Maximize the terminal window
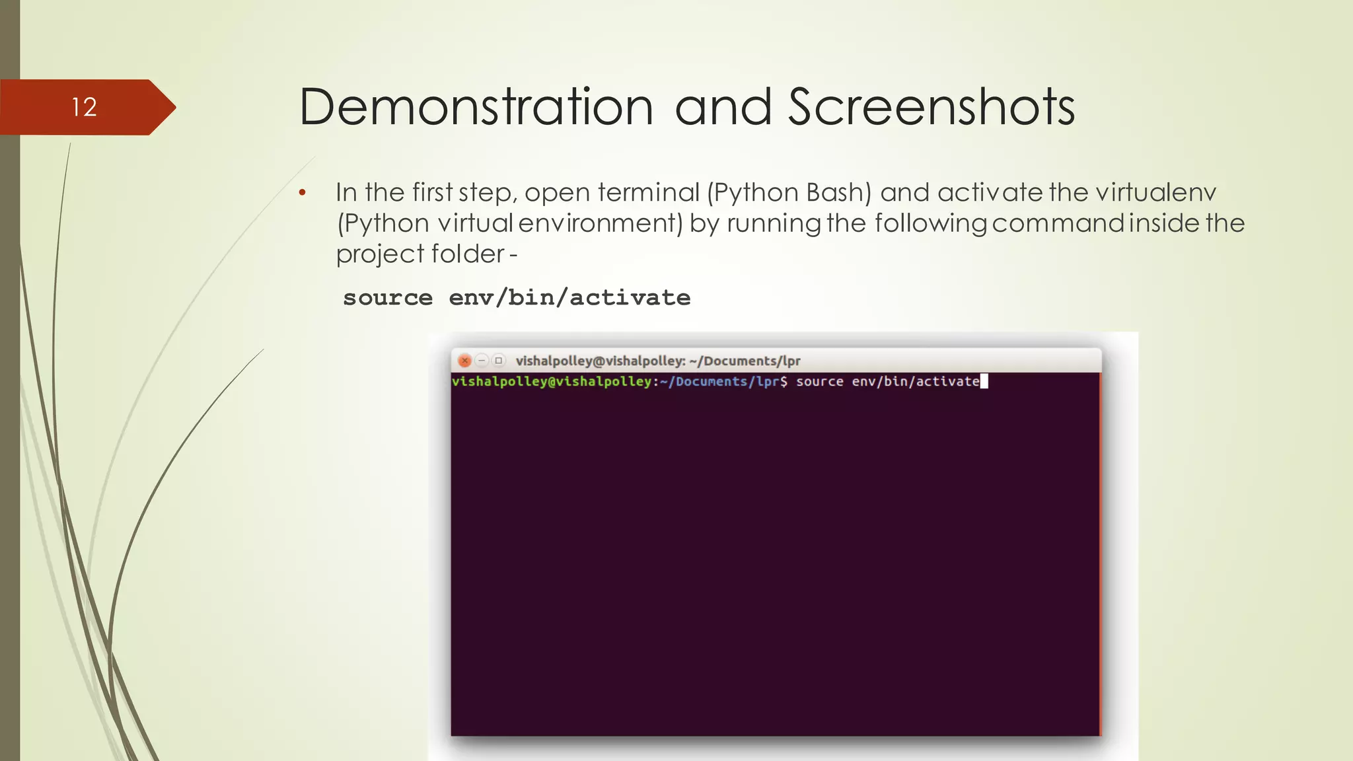The width and height of the screenshot is (1353, 761). point(499,361)
